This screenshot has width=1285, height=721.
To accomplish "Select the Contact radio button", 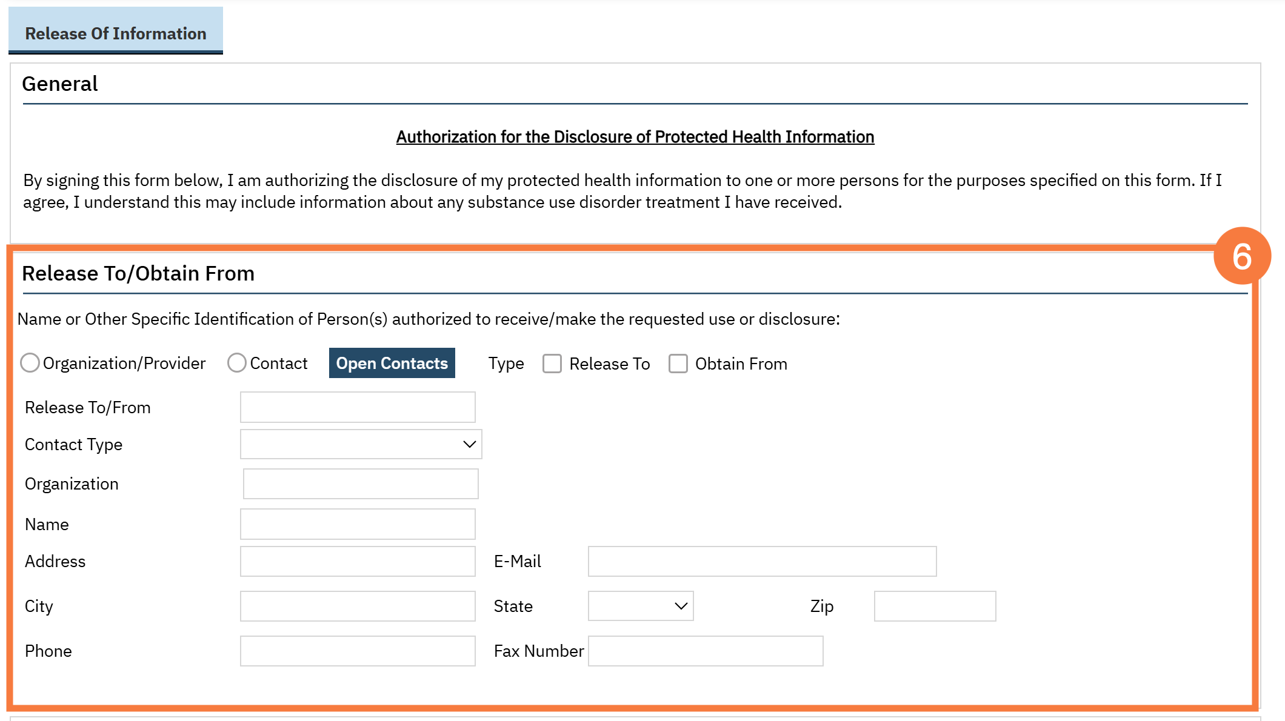I will tap(237, 363).
